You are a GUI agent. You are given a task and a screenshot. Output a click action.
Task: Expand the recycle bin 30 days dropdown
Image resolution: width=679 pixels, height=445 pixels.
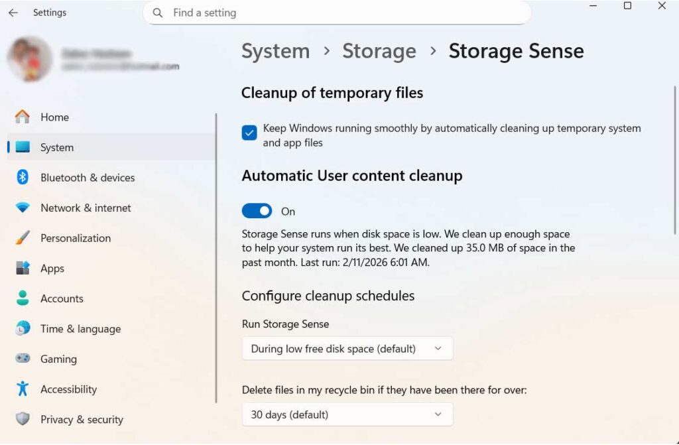347,415
